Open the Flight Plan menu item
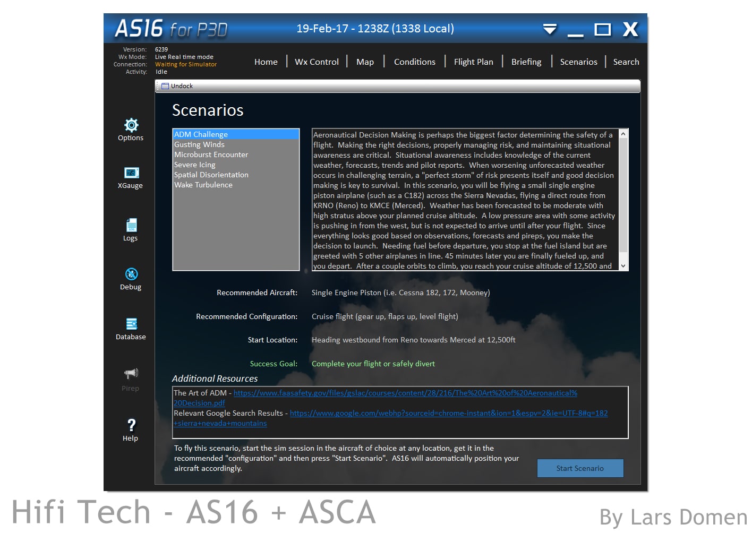This screenshot has height=533, width=752. coord(473,62)
